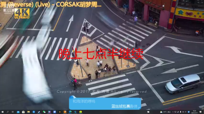The width and height of the screenshot is (204, 114).
Task: Open the dark square game taskbar icon
Action: [x=60, y=112]
